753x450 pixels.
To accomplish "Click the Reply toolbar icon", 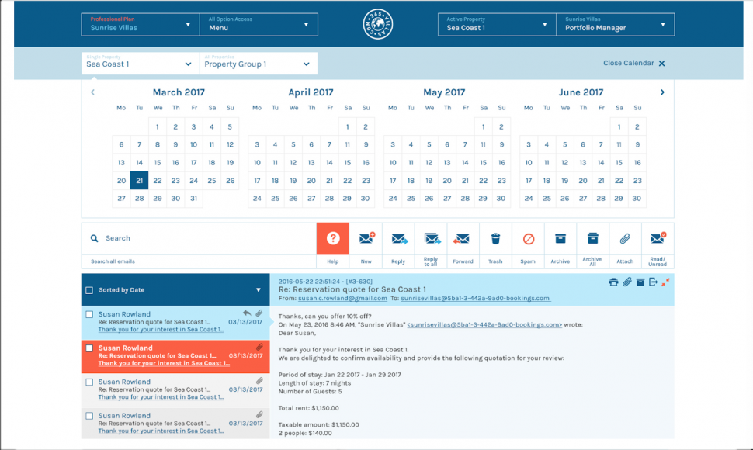I will click(399, 239).
